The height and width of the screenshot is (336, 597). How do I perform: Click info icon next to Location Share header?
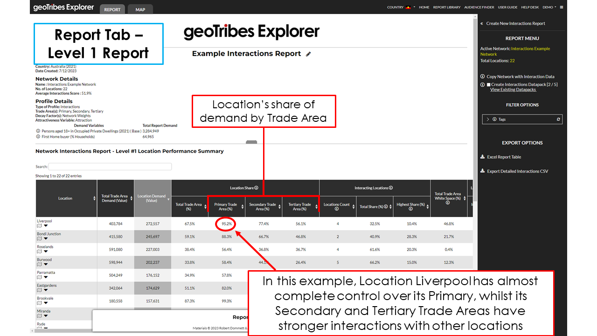(x=257, y=188)
